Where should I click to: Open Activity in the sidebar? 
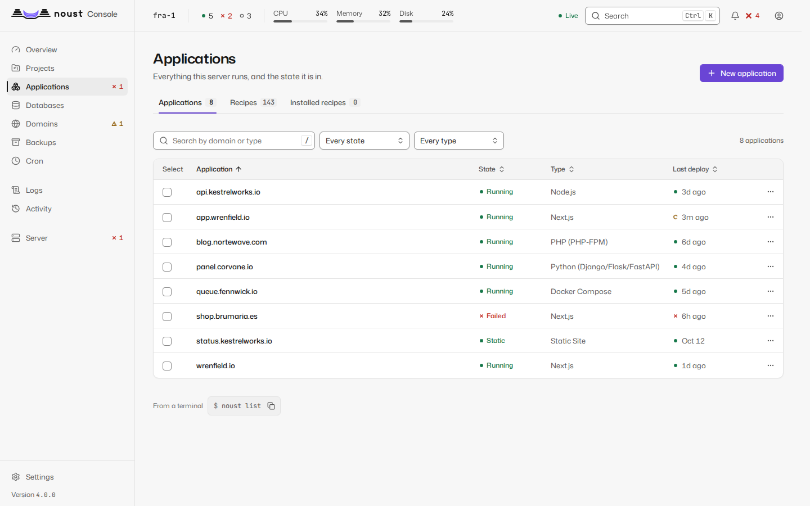[67, 209]
